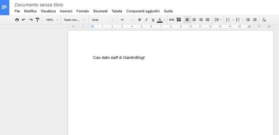Increase the indent
The width and height of the screenshot is (279, 135).
click(255, 20)
